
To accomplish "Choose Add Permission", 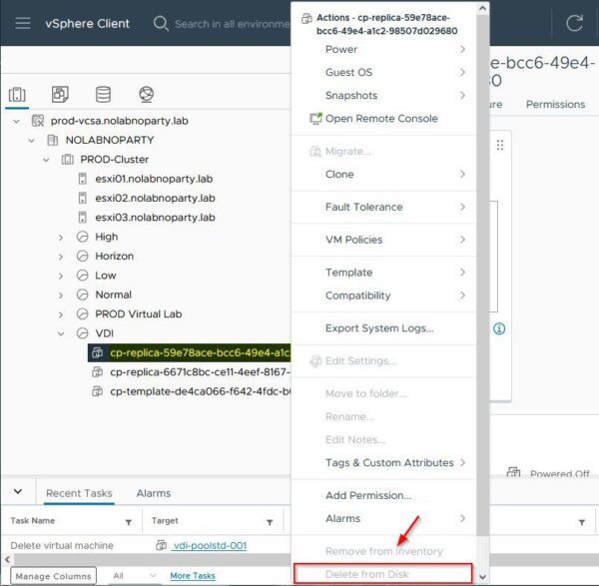I will (384, 495).
